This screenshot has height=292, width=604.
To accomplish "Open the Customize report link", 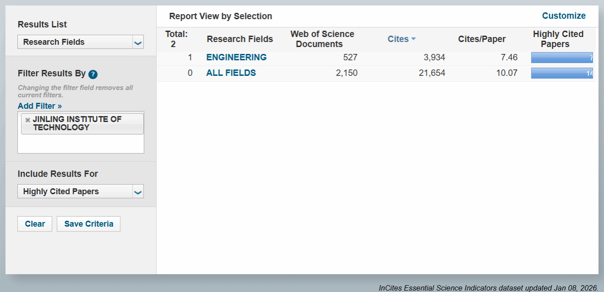I will coord(564,16).
